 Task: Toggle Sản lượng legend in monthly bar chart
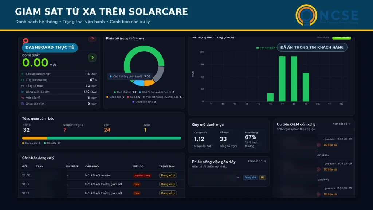tap(267, 48)
